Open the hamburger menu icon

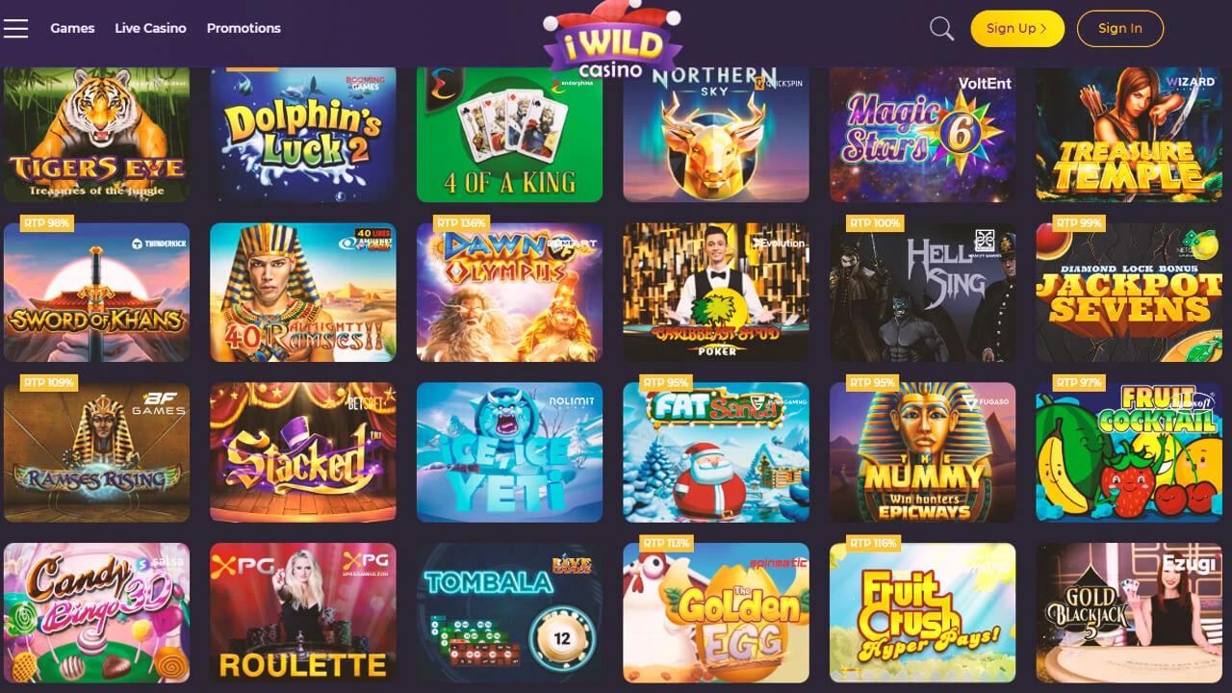tap(15, 28)
